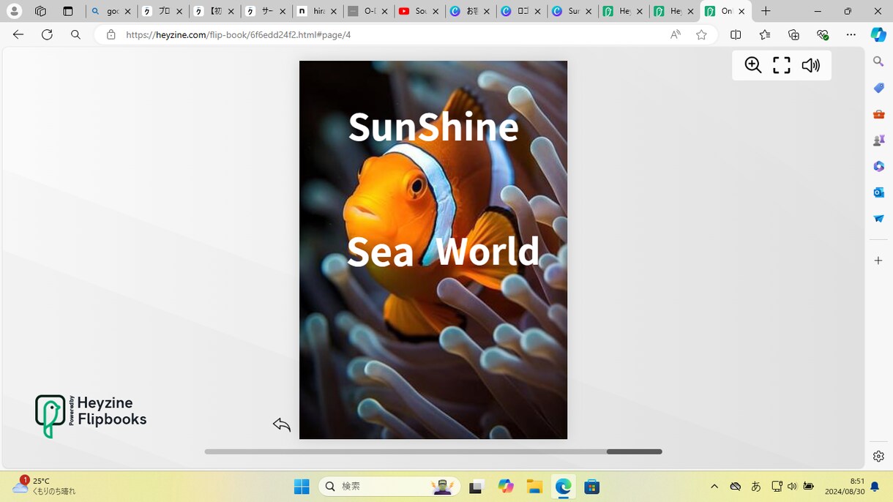
Task: Click the address bar URL field
Action: (388, 34)
